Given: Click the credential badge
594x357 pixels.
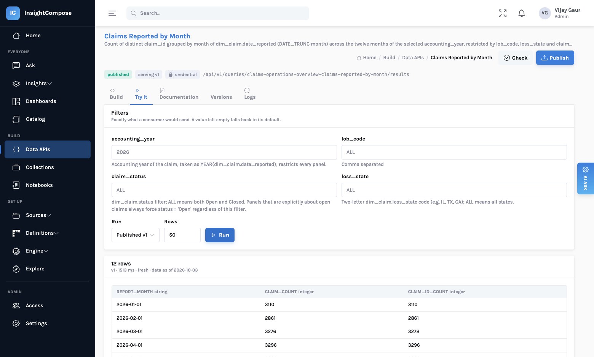Looking at the screenshot, I should (183, 74).
